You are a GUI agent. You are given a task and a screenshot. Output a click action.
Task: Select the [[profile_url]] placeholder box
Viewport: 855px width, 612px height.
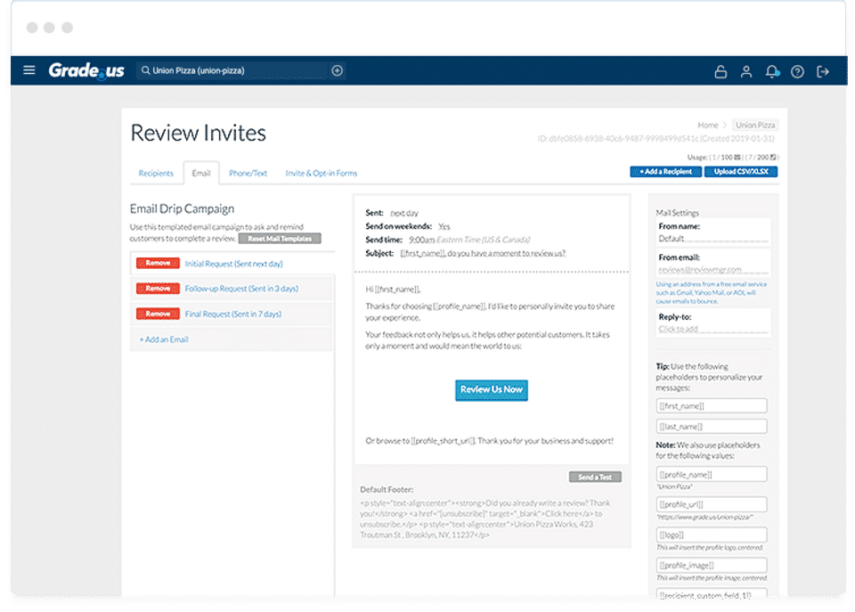[x=712, y=504]
